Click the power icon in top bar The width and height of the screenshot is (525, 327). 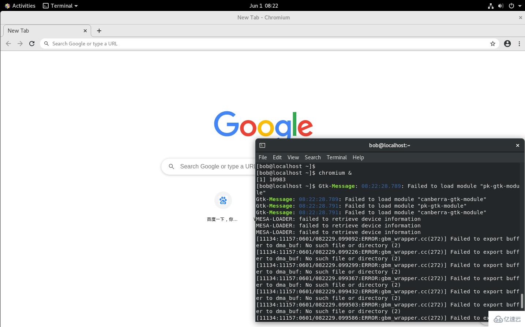click(x=511, y=5)
